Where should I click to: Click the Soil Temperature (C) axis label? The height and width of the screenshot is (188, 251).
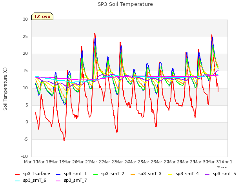pos(5,89)
